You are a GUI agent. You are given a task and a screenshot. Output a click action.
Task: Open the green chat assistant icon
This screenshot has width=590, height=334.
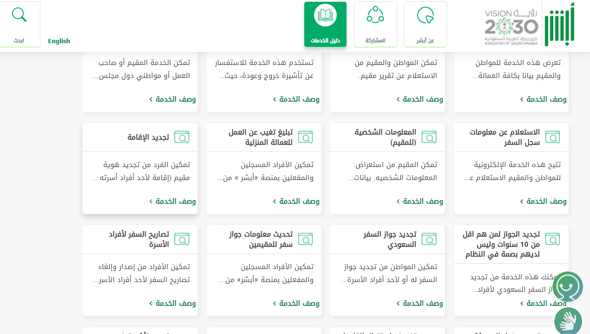coord(568,286)
